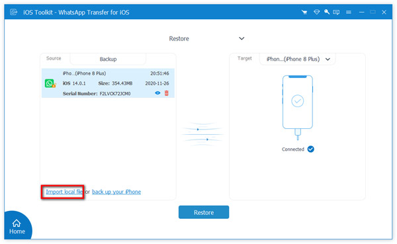Click the transfer arrows animation graphic
Image resolution: width=397 pixels, height=244 pixels.
(x=202, y=134)
